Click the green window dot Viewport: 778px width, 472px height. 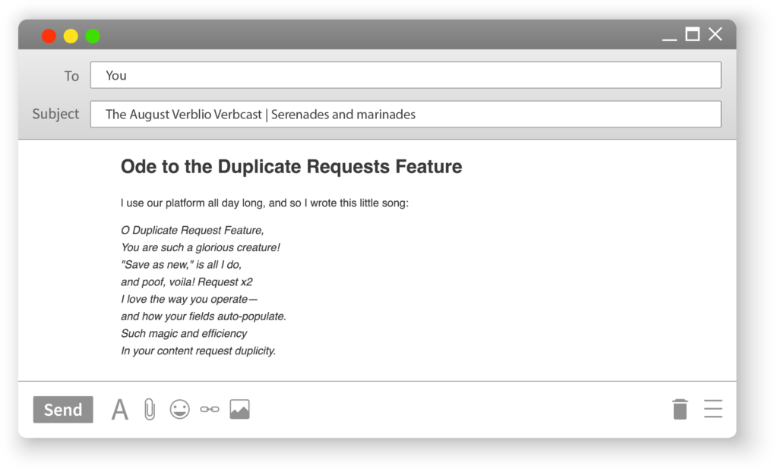click(x=93, y=36)
